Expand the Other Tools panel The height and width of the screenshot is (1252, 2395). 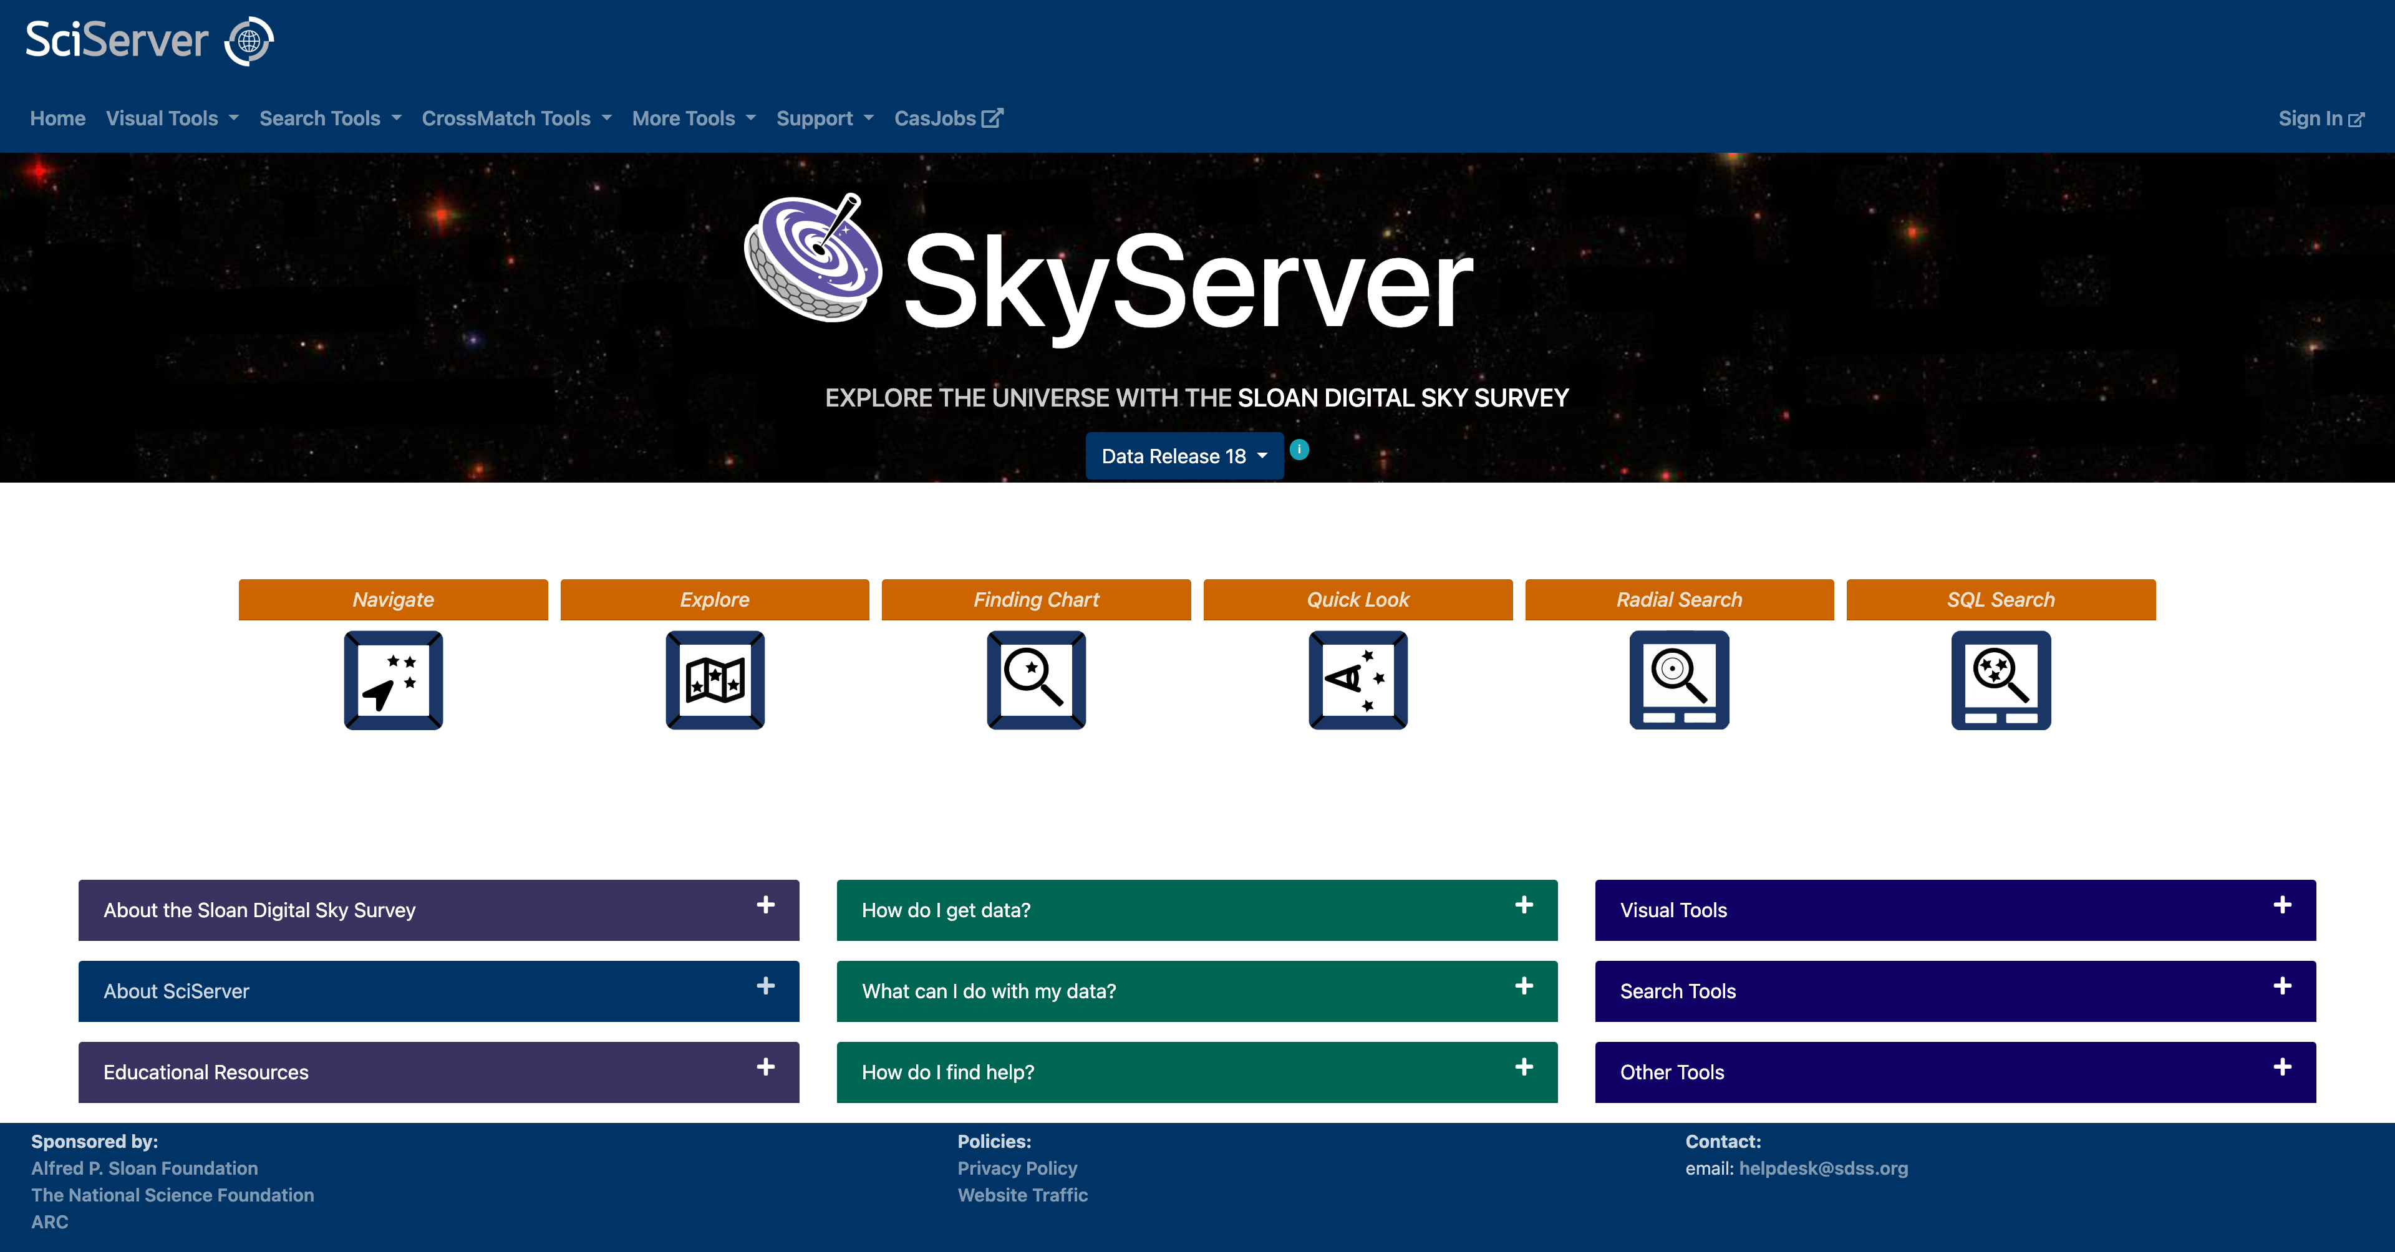(x=1955, y=1072)
